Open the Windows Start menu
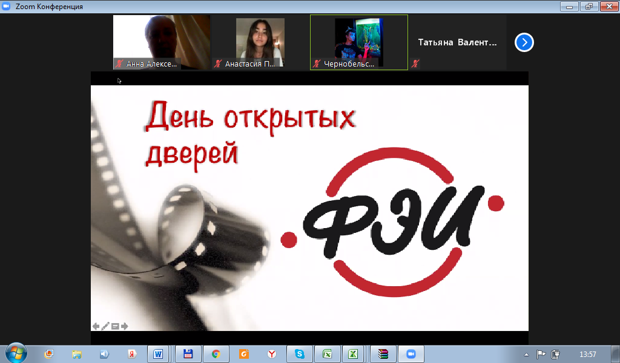Viewport: 620px width, 363px height. pyautogui.click(x=16, y=353)
